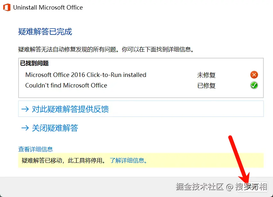
Task: Click the arrow icon beside 对此疑难解答提供反馈
Action: pyautogui.click(x=25, y=109)
